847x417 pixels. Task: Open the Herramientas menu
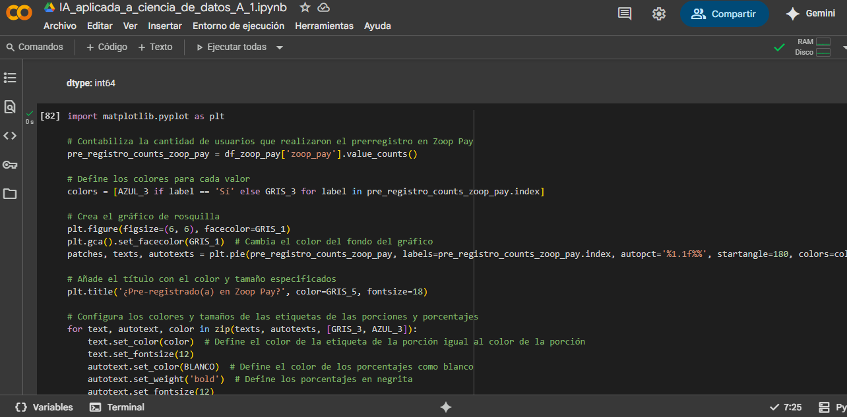click(324, 26)
